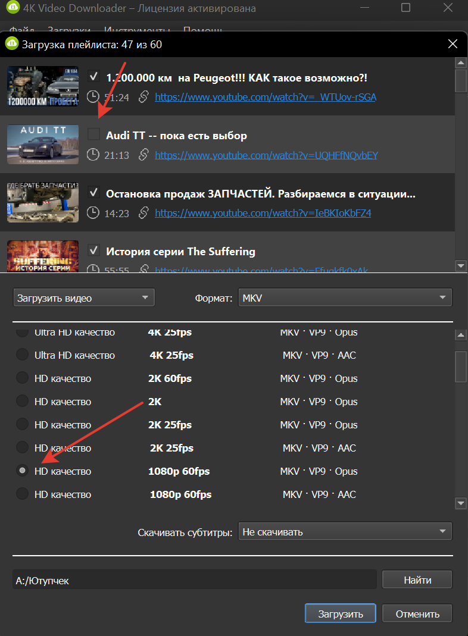Open the Остановка продаж ЗАПЧАСТЕЙ YouTube link

click(263, 212)
